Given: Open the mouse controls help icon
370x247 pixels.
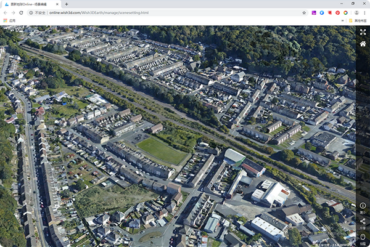Looking at the screenshot, I should [363, 237].
